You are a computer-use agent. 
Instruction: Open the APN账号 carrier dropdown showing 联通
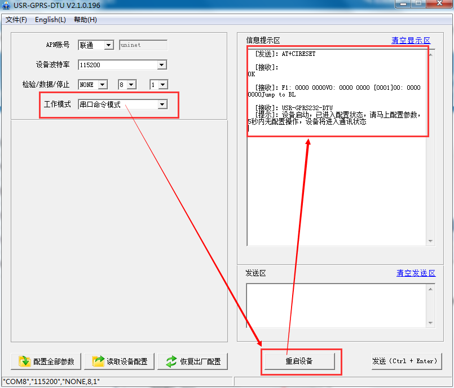[110, 45]
